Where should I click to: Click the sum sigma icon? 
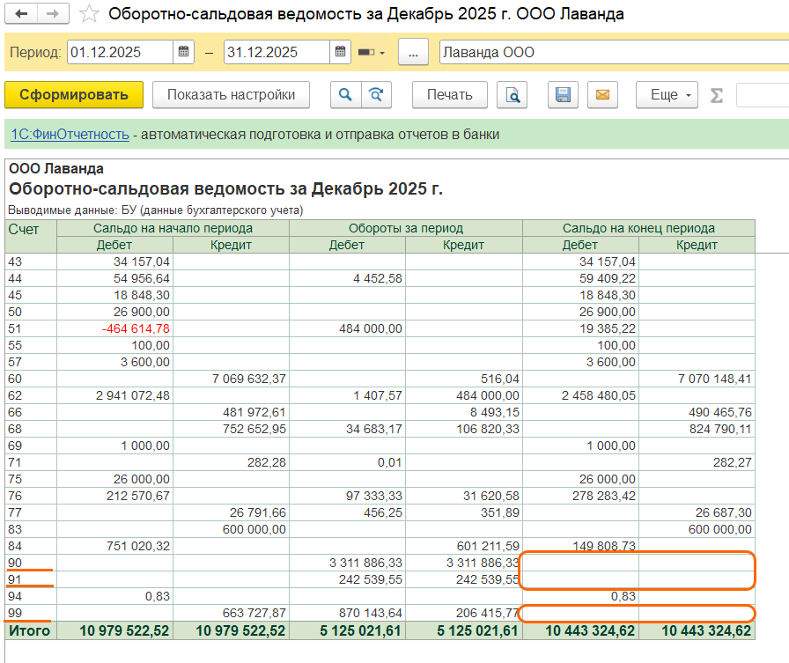(x=717, y=95)
